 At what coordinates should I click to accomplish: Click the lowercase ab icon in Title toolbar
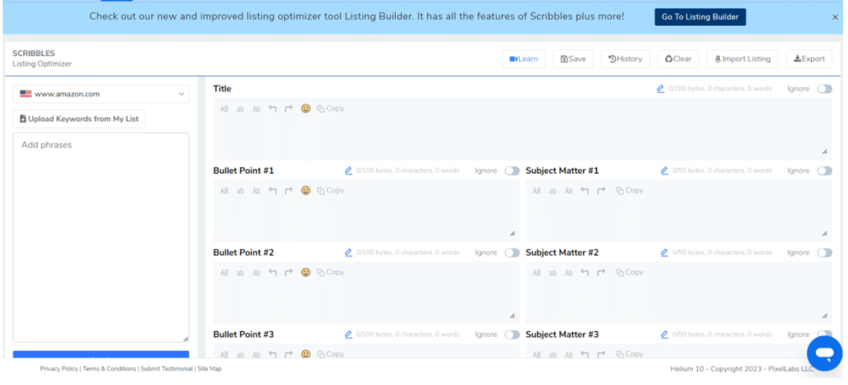(240, 109)
